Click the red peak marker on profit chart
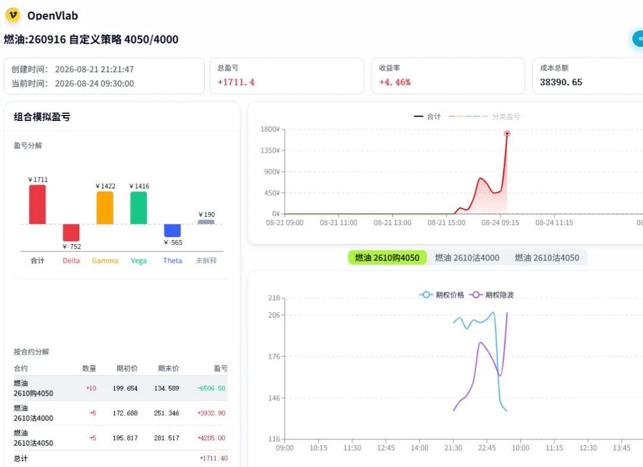Image resolution: width=643 pixels, height=467 pixels. click(507, 133)
